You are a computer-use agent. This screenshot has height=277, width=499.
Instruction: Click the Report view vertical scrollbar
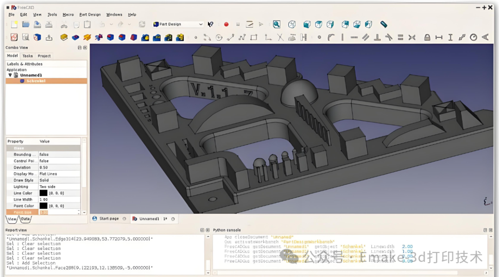208,254
